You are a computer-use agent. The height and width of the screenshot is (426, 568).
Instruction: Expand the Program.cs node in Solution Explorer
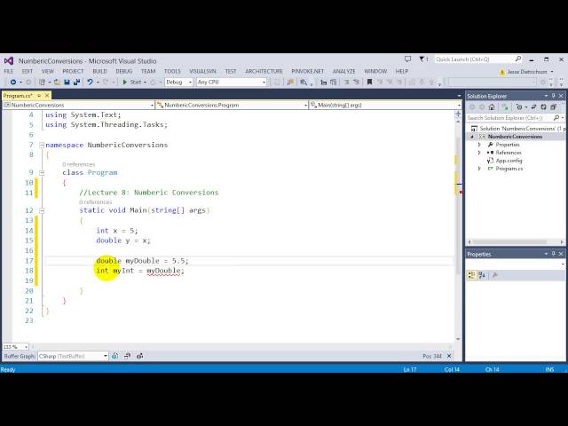[479, 169]
